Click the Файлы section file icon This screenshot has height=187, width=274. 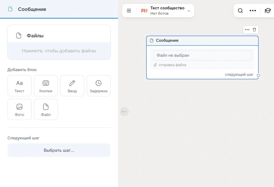point(19,36)
